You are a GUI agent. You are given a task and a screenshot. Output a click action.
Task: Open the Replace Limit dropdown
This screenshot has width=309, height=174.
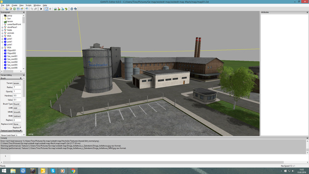coord(17,124)
